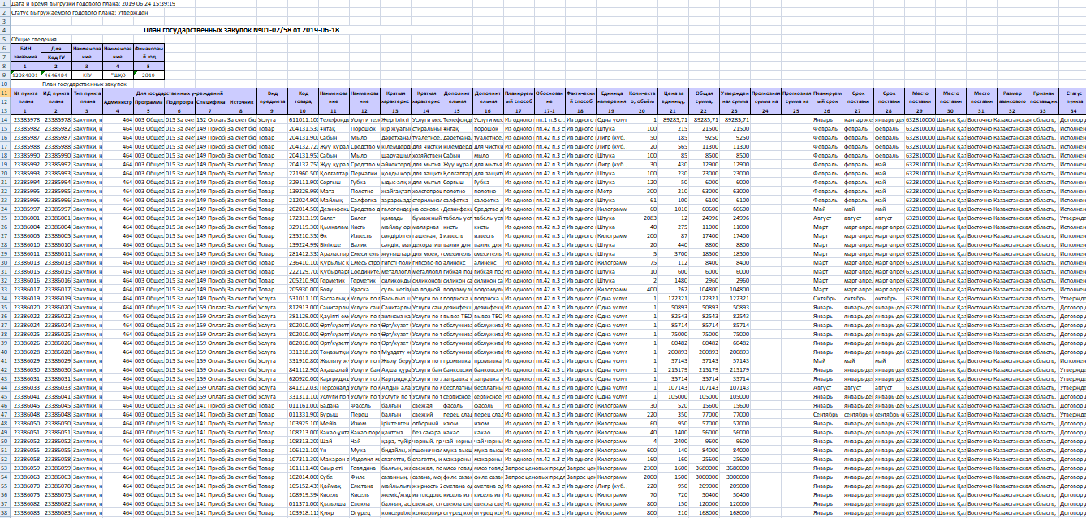Select the 'Администр' sub-header cell
Viewport: 1086px width, 518px height.
pyautogui.click(x=119, y=102)
